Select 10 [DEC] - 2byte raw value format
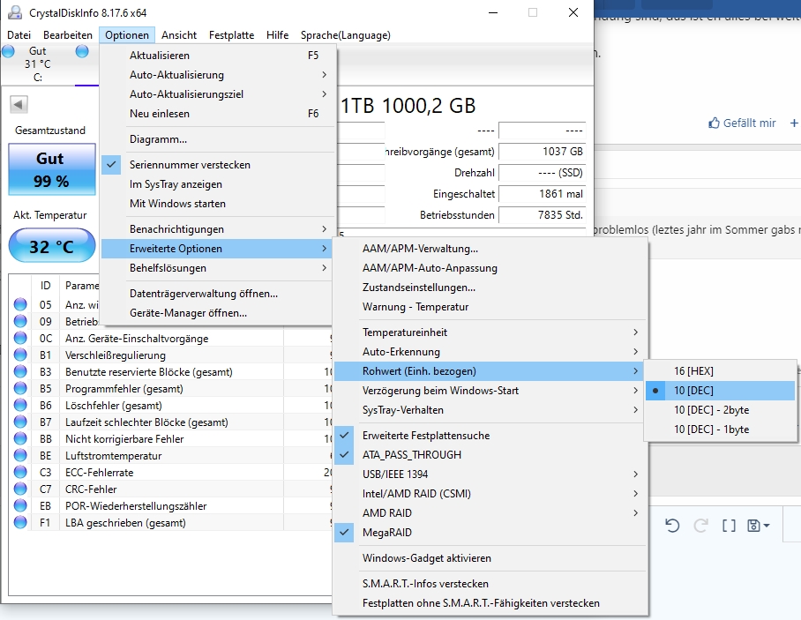The width and height of the screenshot is (801, 620). 721,409
